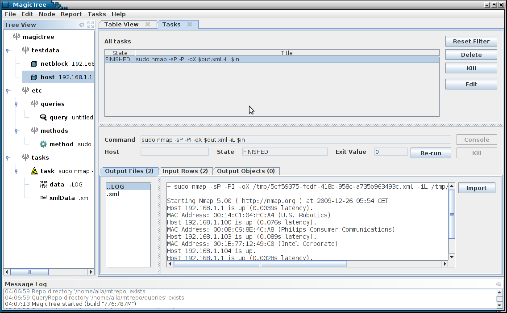Click the method gear icon
The height and width of the screenshot is (313, 507).
(43, 144)
